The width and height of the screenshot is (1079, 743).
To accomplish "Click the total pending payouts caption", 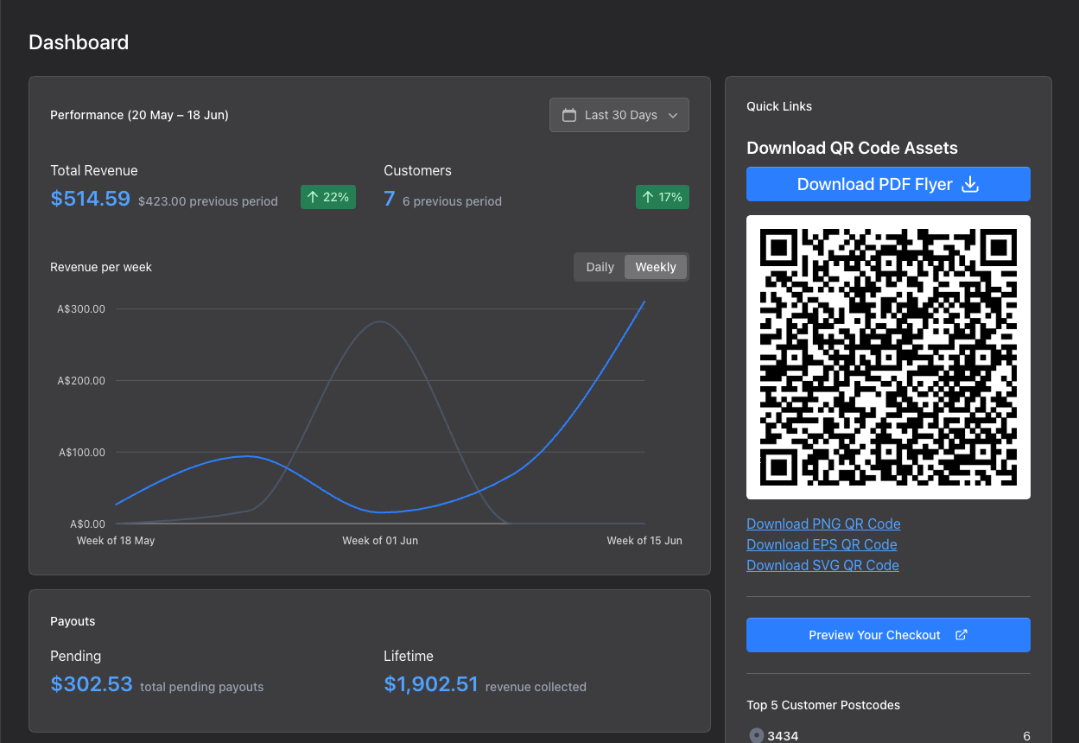I will 201,687.
